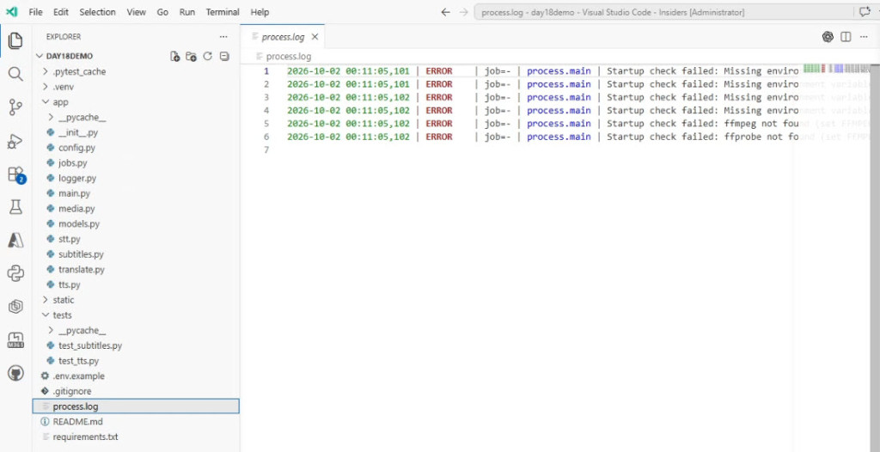Click the New File icon in Explorer
Image resolution: width=880 pixels, height=452 pixels.
click(175, 56)
